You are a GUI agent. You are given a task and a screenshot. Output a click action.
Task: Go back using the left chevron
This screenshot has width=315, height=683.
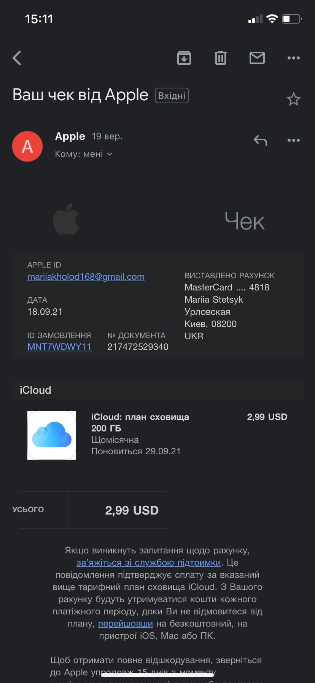tap(17, 58)
